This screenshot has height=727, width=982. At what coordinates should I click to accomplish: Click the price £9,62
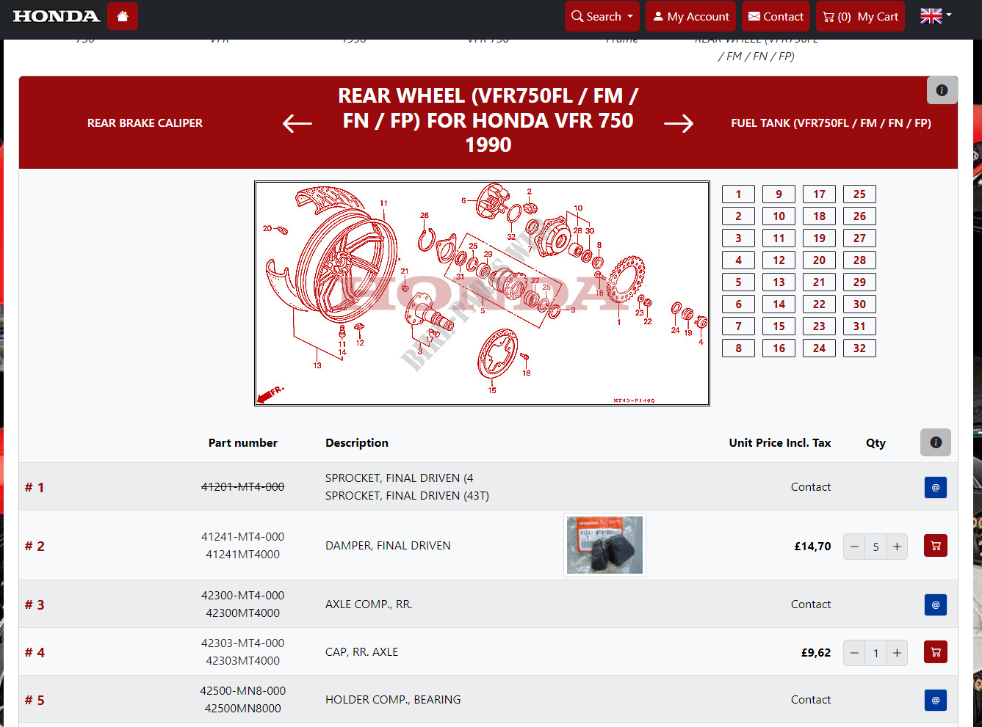coord(815,653)
